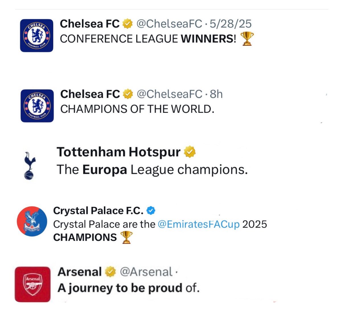Click the 5/28/25 tweet date
The height and width of the screenshot is (323, 343).
click(x=231, y=24)
